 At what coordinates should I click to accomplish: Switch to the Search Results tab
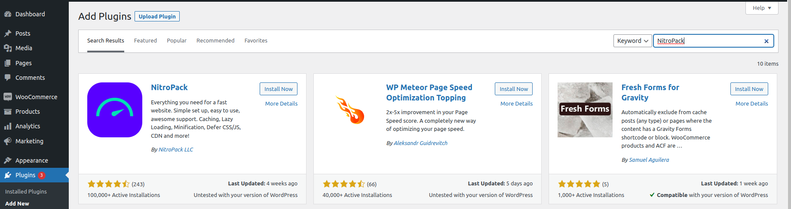pyautogui.click(x=106, y=41)
